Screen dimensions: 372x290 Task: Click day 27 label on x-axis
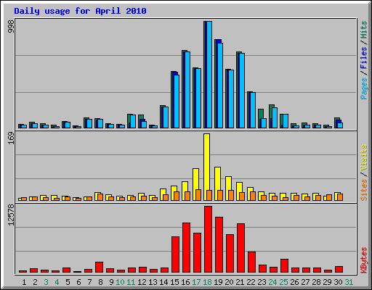tap(305, 282)
